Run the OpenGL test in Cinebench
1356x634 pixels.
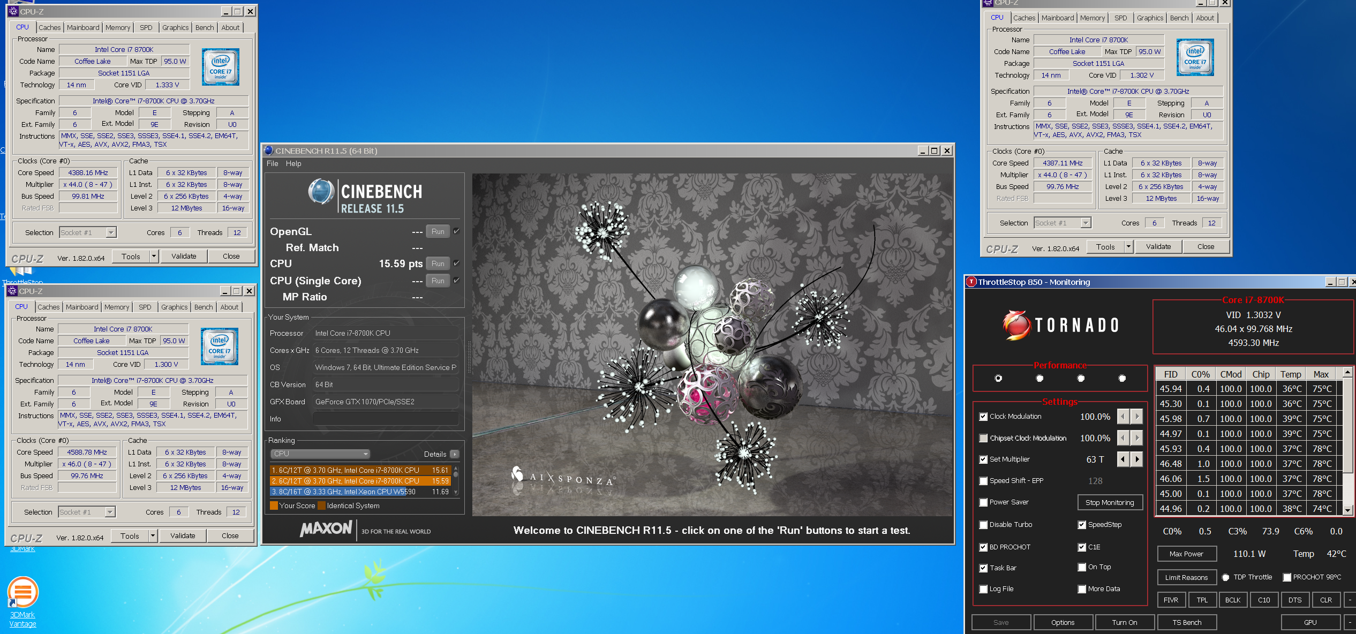tap(438, 231)
